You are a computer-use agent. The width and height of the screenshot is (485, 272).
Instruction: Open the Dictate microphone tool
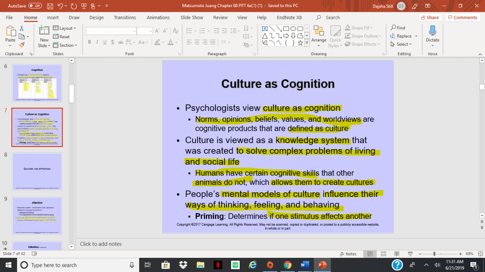click(x=432, y=34)
